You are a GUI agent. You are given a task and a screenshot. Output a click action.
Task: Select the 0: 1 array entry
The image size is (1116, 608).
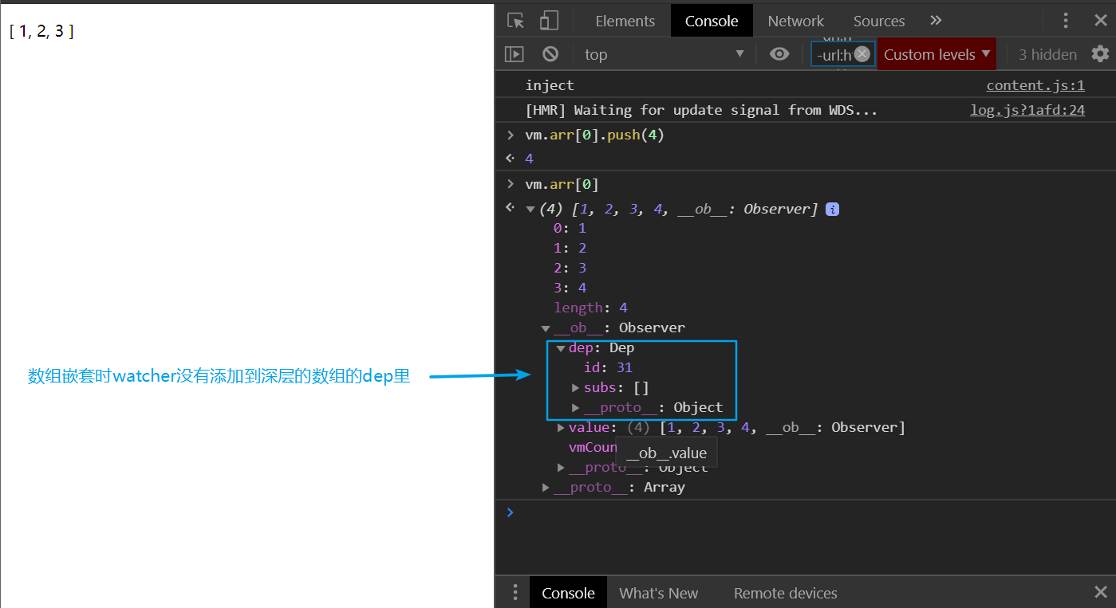[x=570, y=229]
